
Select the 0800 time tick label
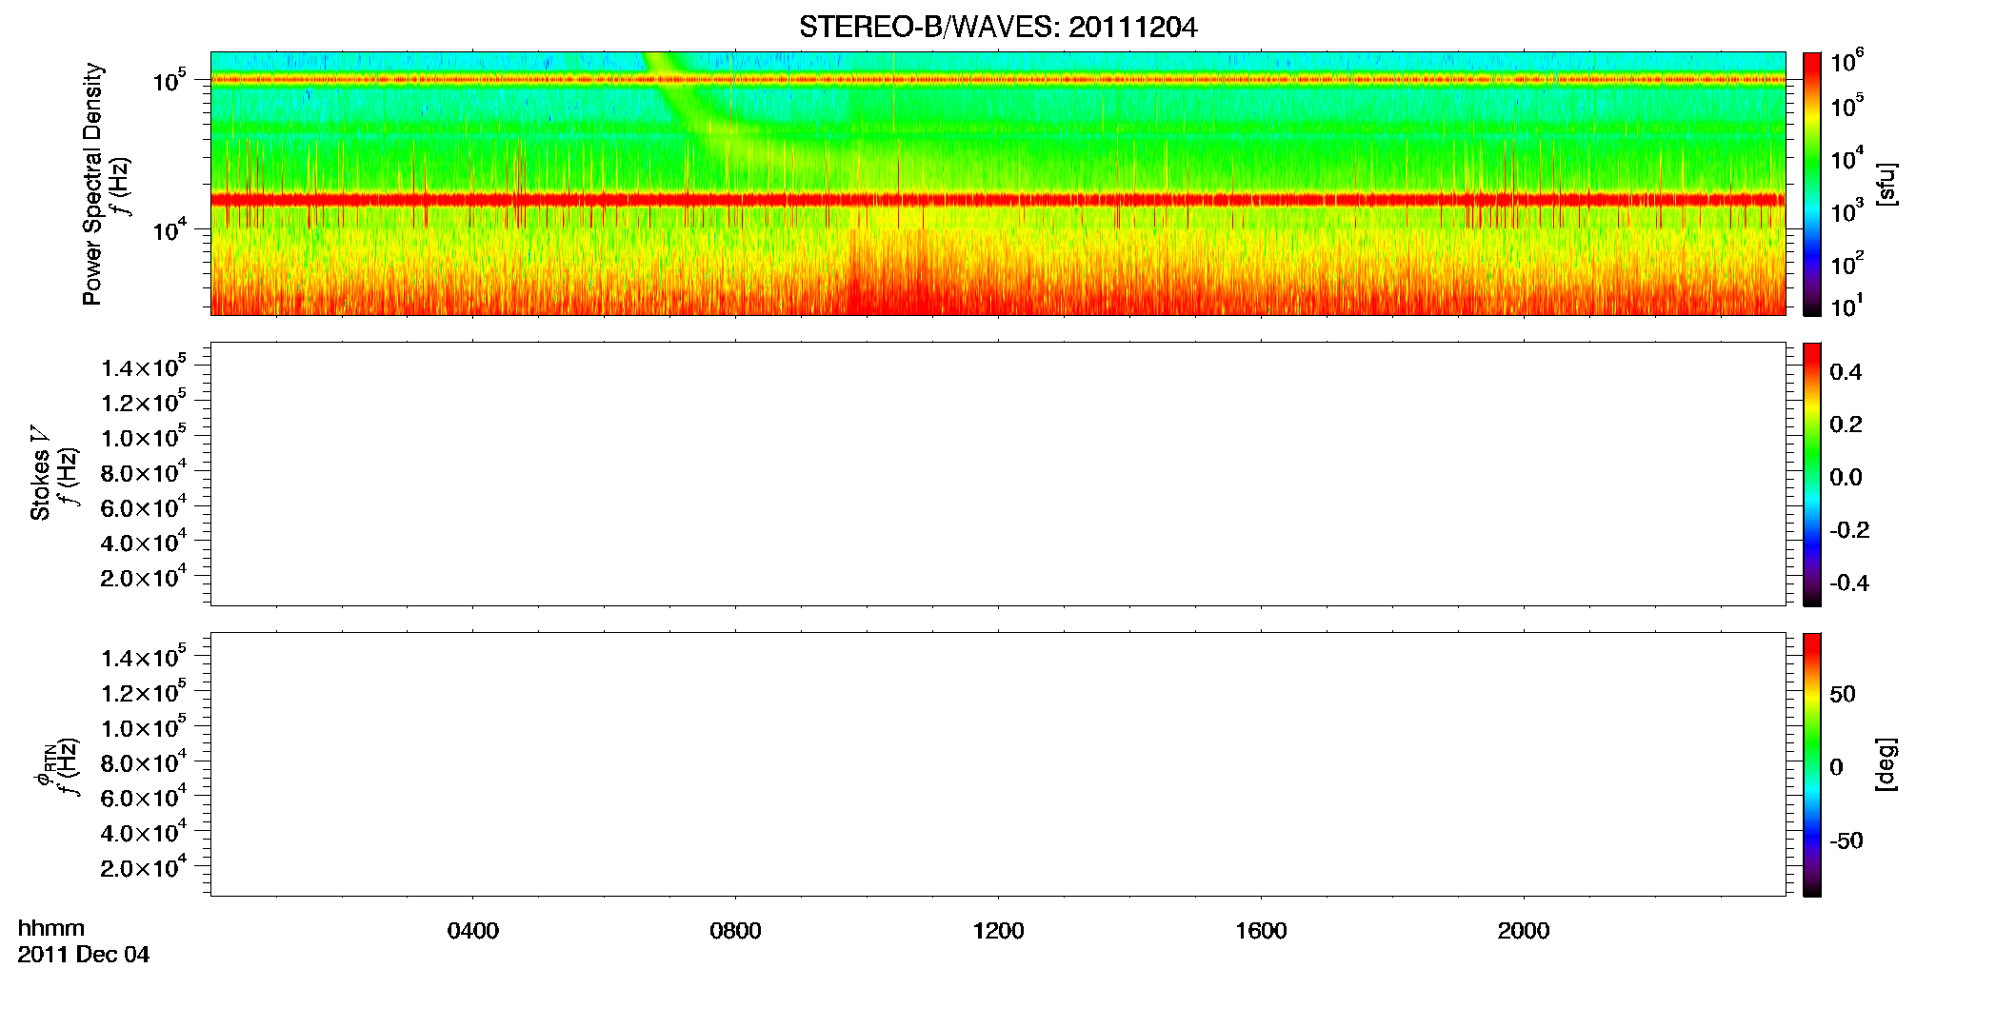pyautogui.click(x=735, y=931)
